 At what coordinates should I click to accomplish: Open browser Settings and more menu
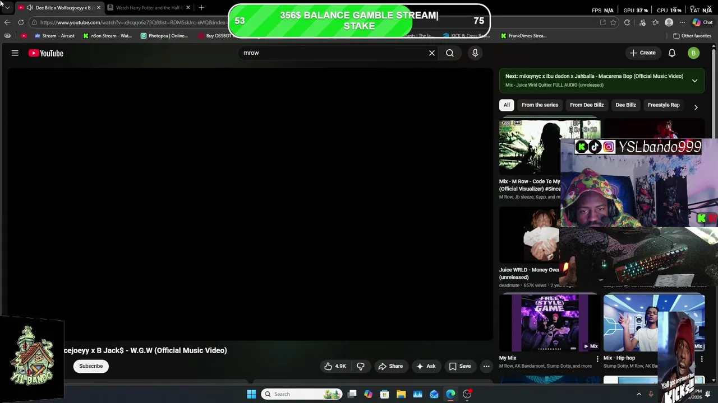[682, 22]
